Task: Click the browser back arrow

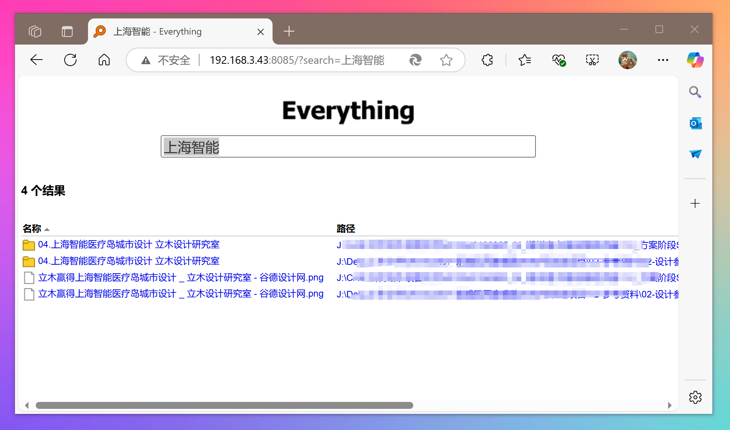Action: (37, 60)
